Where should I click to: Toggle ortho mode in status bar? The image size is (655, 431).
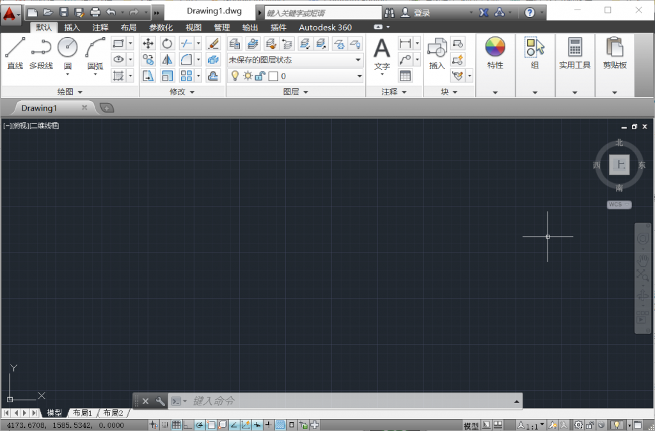click(188, 425)
